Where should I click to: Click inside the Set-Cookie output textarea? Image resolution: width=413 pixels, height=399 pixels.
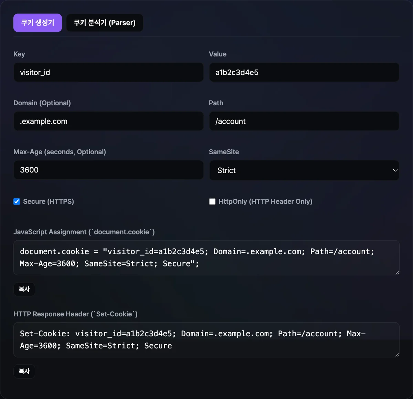click(x=206, y=340)
